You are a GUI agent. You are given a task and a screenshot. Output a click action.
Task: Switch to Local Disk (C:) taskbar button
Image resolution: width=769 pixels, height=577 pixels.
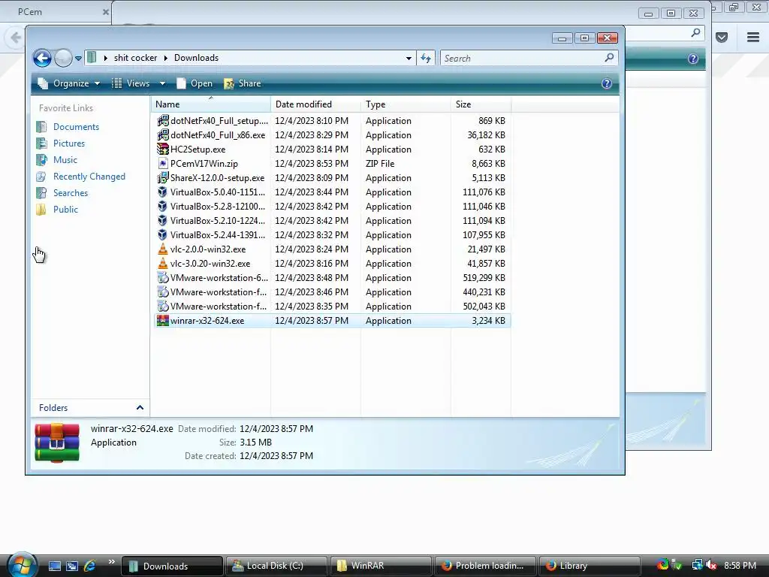[x=276, y=566]
